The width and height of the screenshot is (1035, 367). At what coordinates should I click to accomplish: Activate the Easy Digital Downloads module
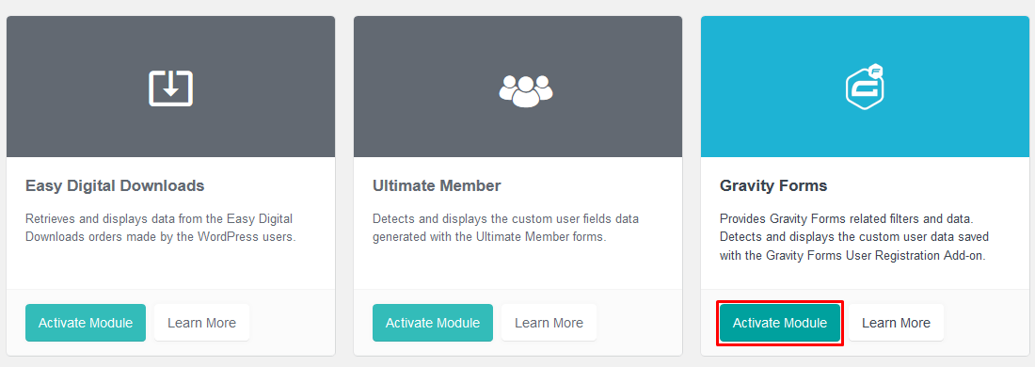[x=85, y=323]
